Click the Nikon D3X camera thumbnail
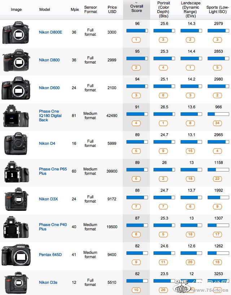 pos(15,199)
